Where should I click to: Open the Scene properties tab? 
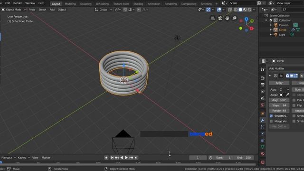pos(263,98)
